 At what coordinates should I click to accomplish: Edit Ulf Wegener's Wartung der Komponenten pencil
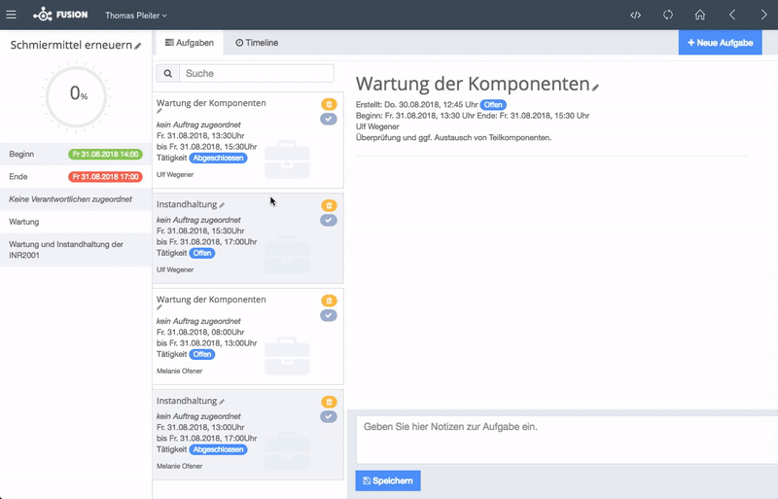(159, 111)
